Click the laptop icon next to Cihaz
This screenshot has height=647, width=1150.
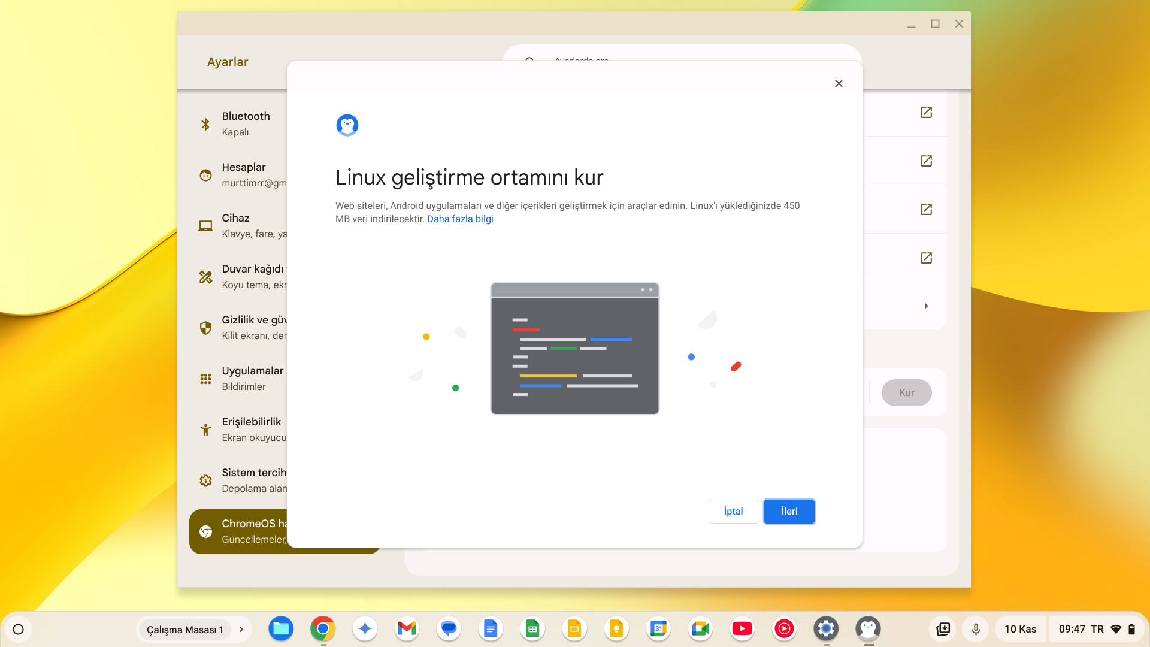coord(205,226)
